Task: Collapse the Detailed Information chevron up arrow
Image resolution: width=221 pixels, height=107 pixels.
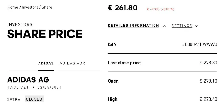Action: point(164,26)
